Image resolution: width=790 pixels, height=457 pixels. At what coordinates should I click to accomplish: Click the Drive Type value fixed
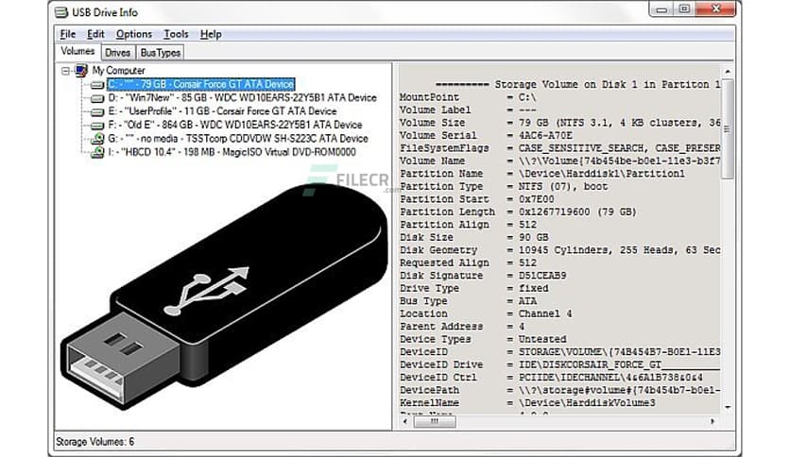pos(534,288)
